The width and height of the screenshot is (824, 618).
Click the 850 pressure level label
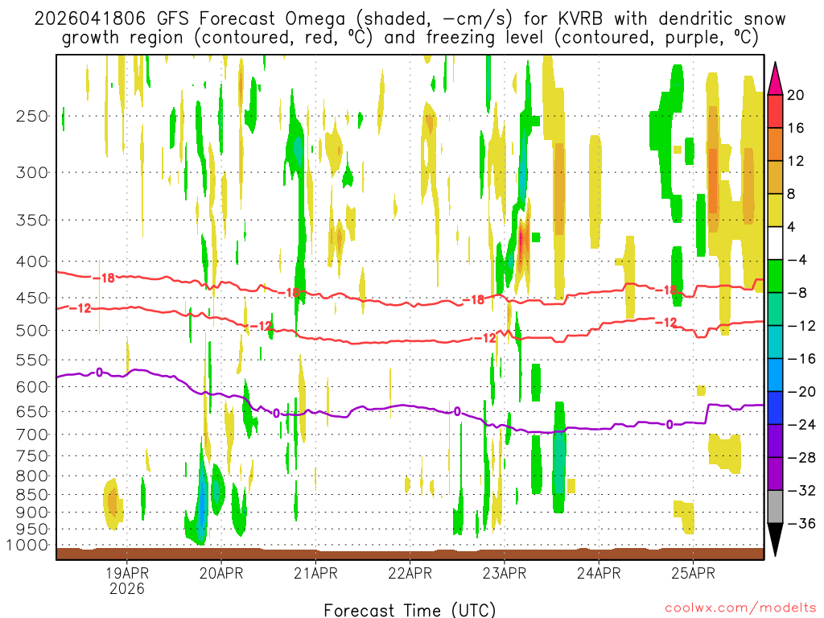pos(32,495)
